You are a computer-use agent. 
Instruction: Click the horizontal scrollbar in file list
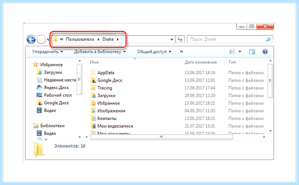coord(161,137)
